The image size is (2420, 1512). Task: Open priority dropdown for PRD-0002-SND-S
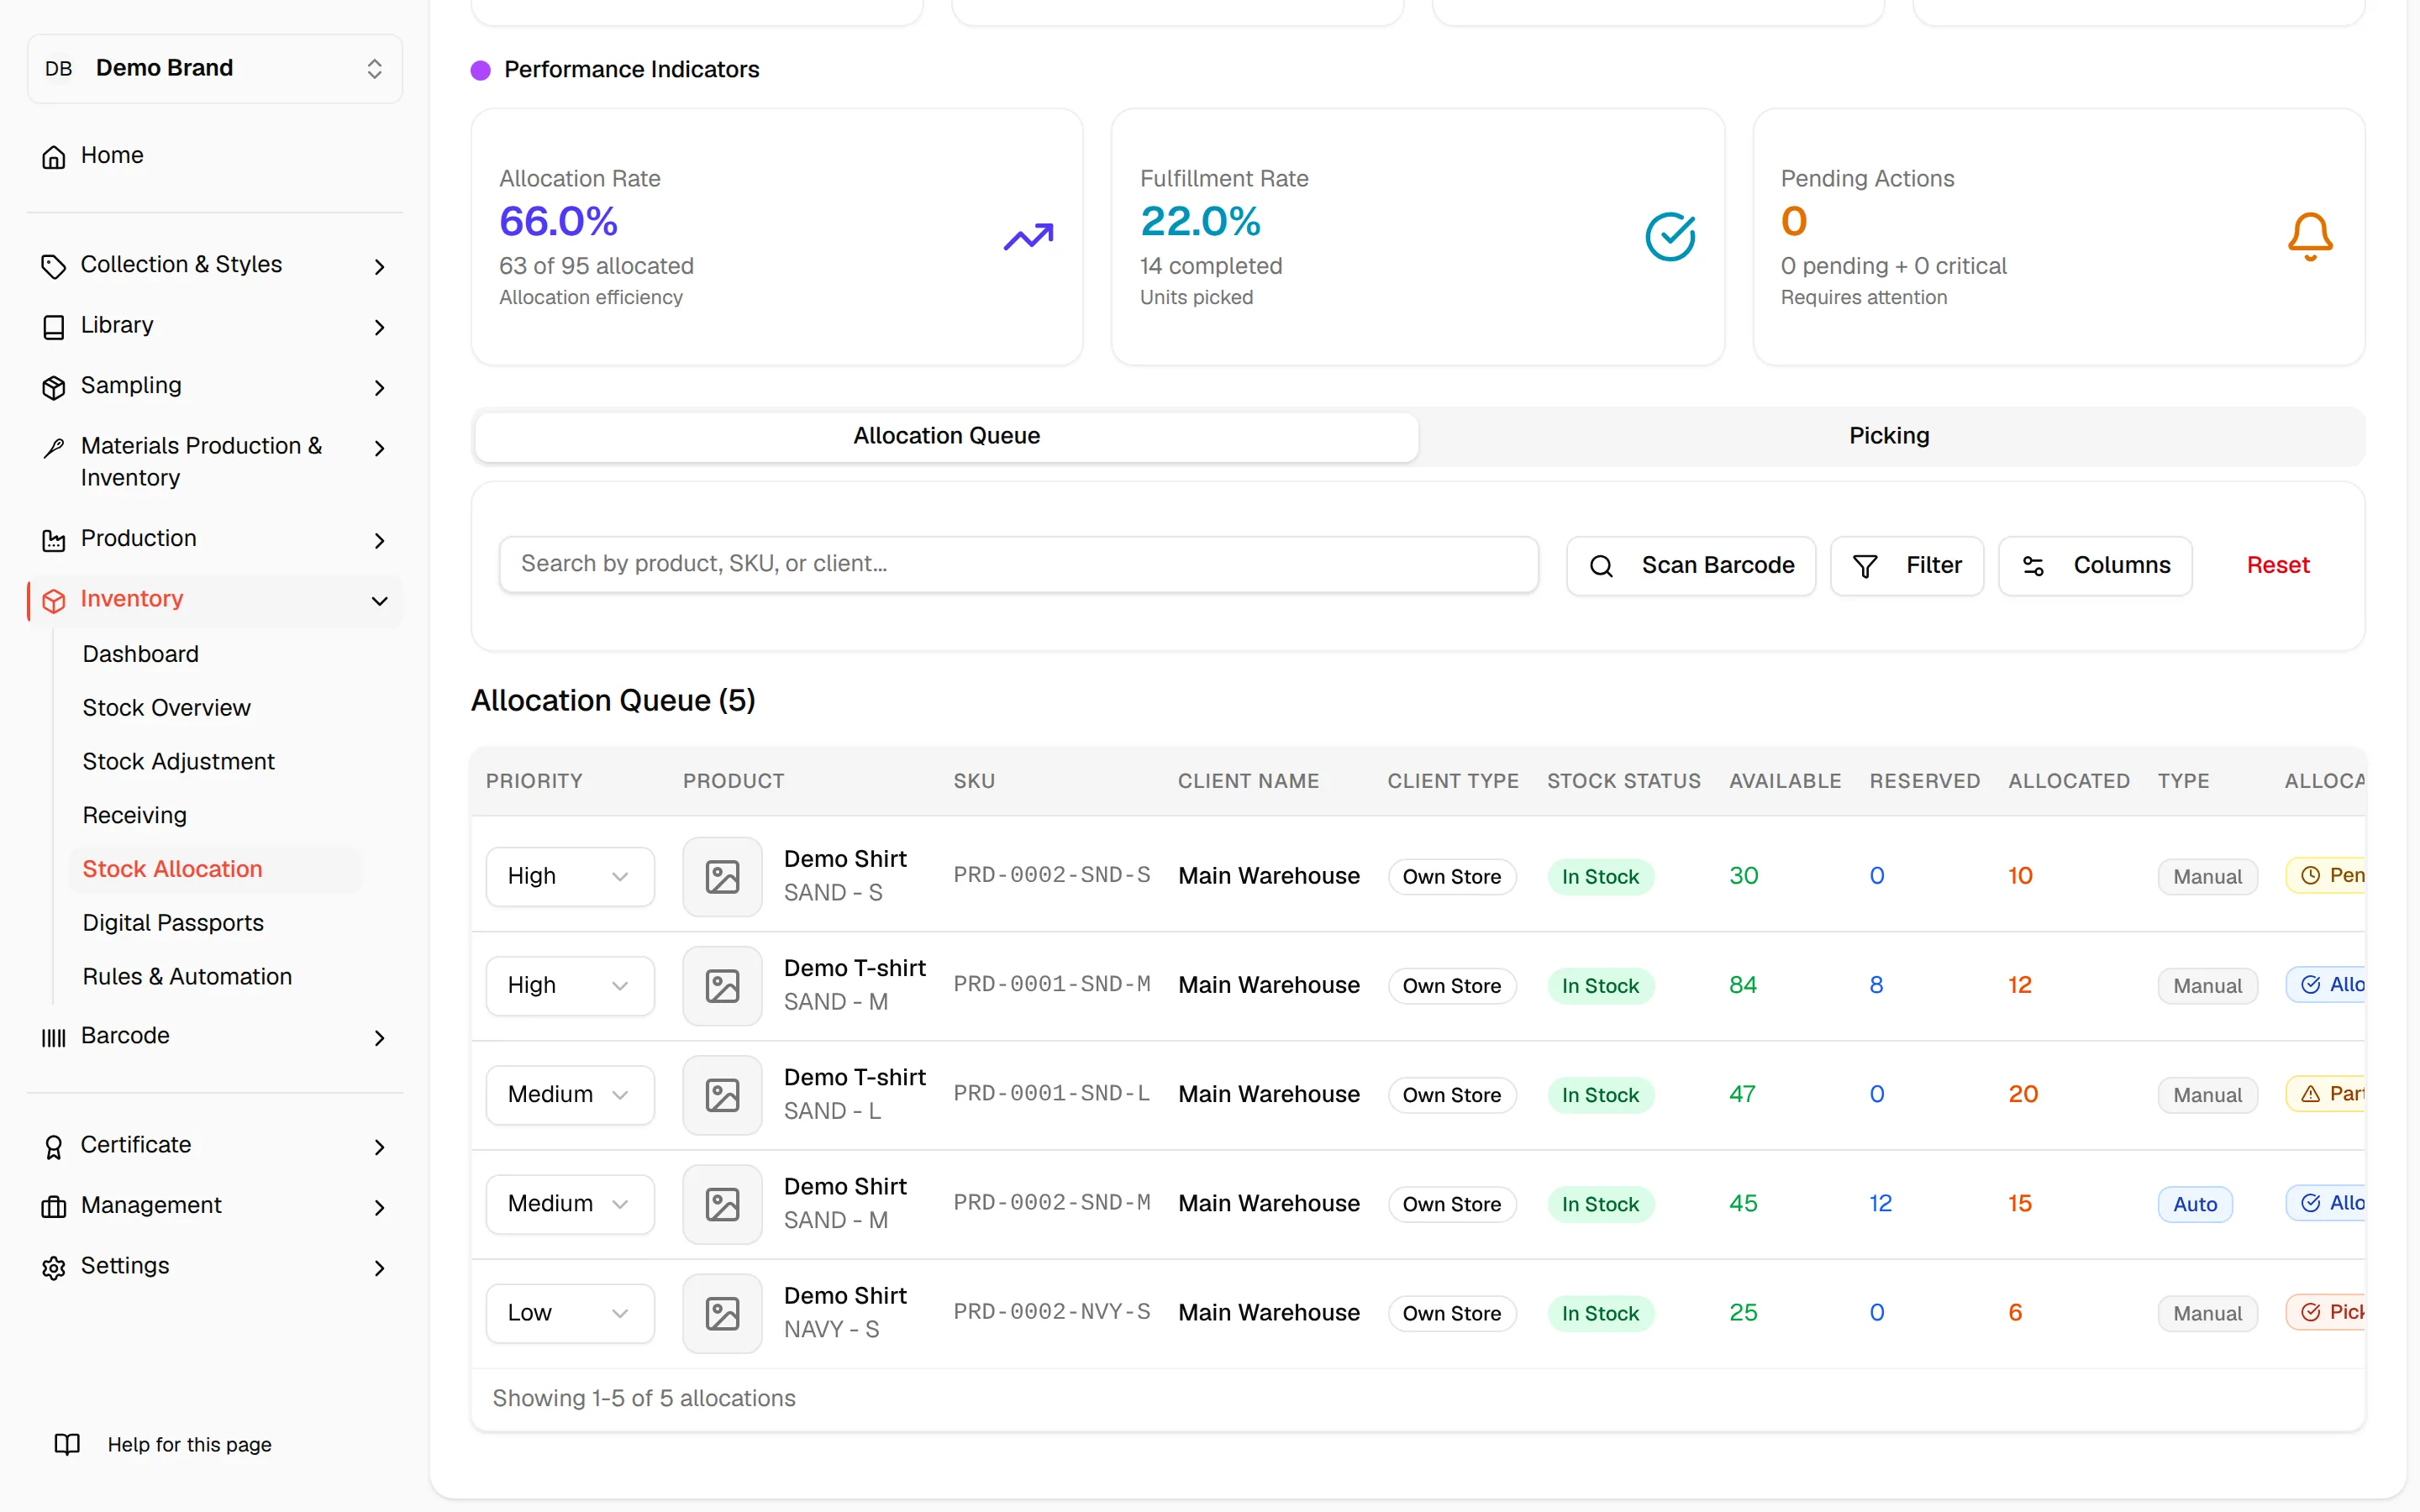point(570,876)
